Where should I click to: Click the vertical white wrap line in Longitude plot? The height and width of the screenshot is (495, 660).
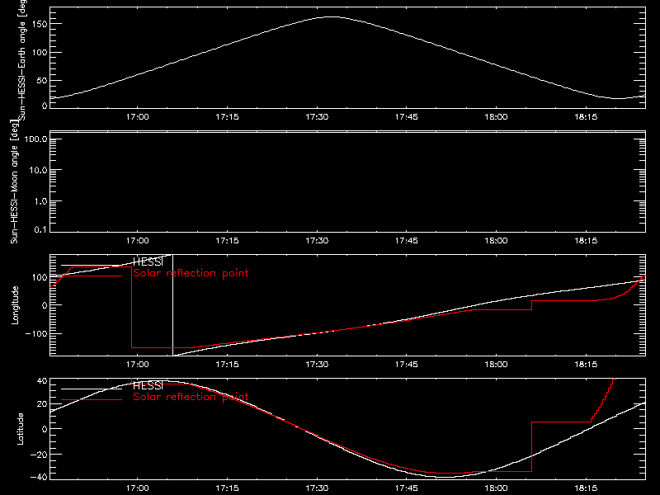173,305
